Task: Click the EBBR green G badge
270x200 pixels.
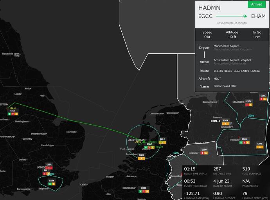Action: (x=140, y=191)
